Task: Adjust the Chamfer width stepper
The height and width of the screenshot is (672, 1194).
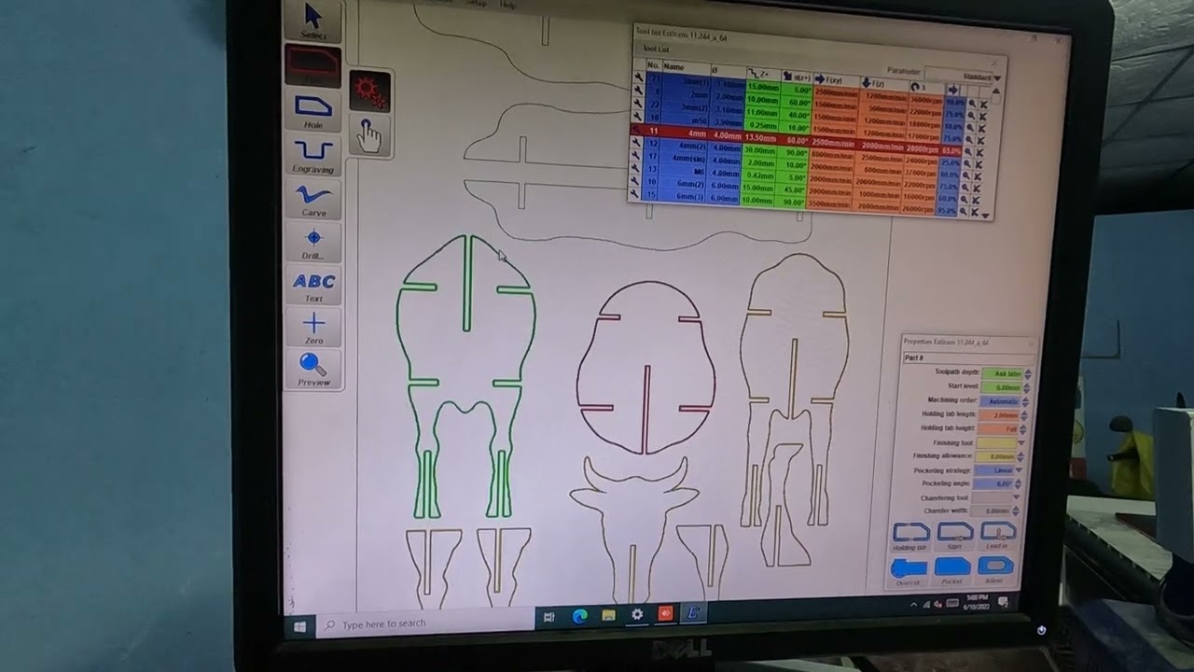Action: pyautogui.click(x=1016, y=511)
